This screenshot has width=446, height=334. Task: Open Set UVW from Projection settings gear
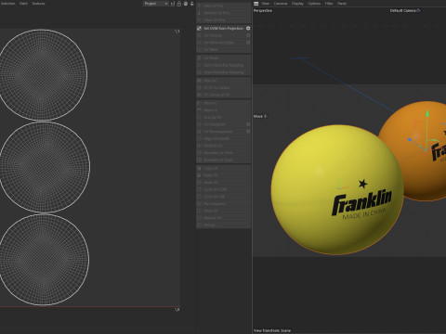(248, 29)
